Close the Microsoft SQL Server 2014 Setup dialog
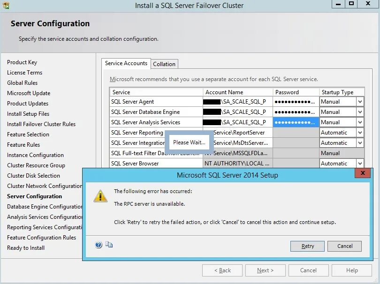 point(363,173)
